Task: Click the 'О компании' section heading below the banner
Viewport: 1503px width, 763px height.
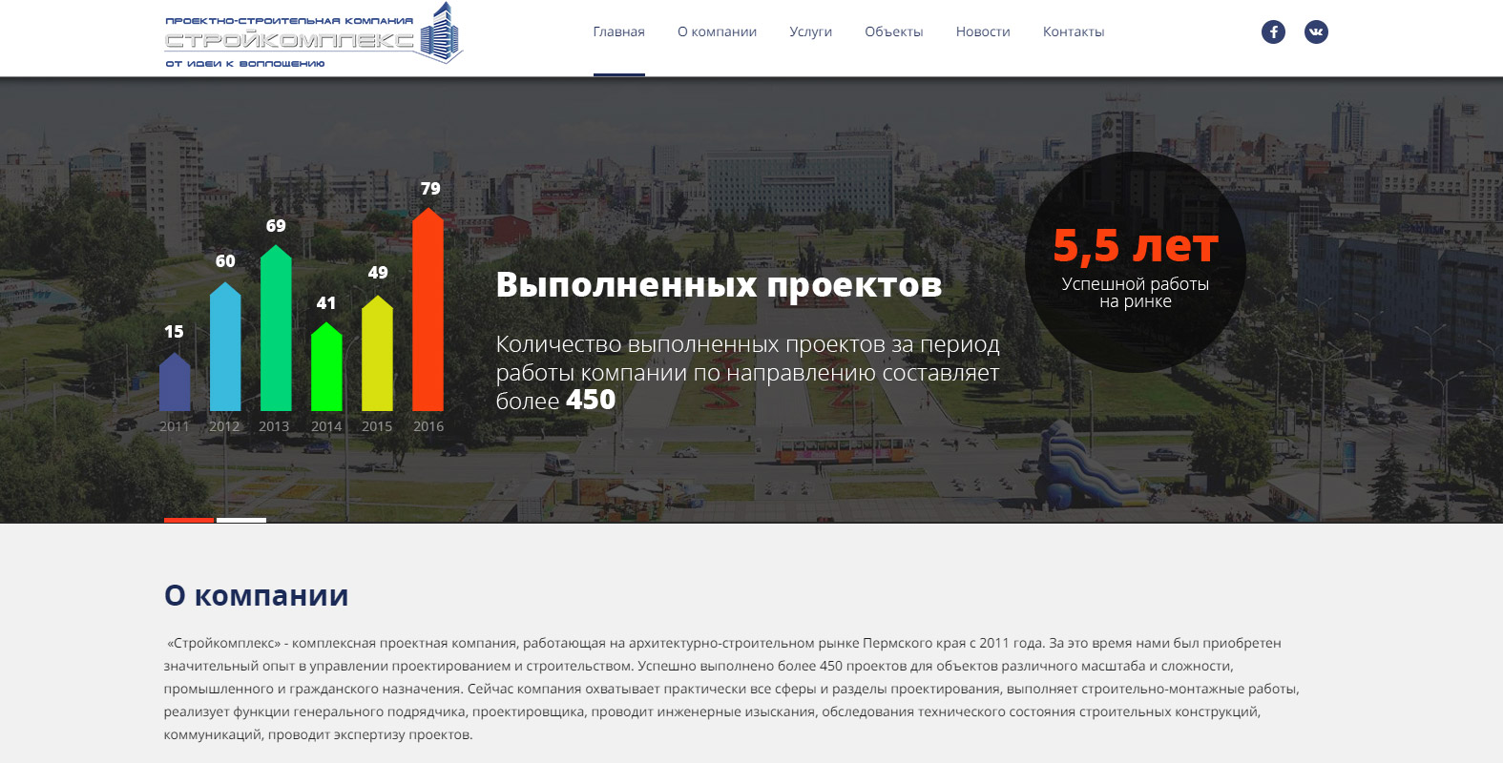Action: pyautogui.click(x=256, y=595)
